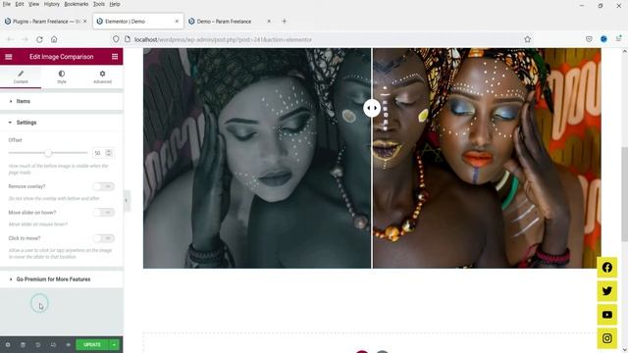Close the Demo – Param Freelance tab

[x=269, y=22]
